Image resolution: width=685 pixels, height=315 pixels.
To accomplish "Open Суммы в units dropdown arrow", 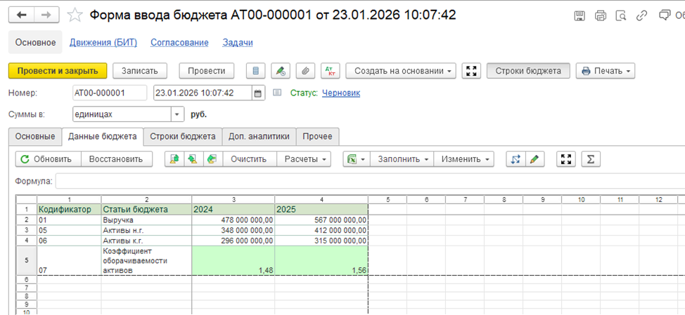I will tap(177, 114).
